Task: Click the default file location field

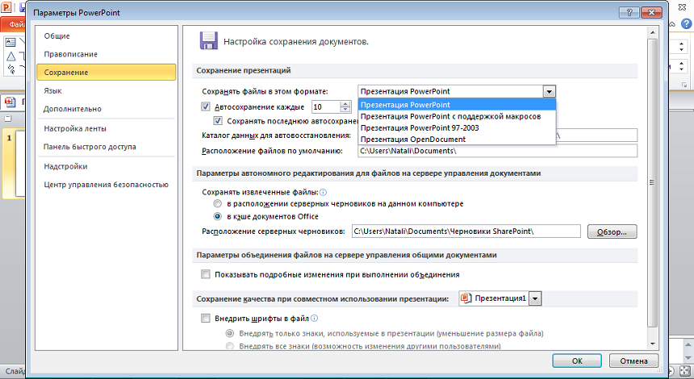Action: point(497,151)
